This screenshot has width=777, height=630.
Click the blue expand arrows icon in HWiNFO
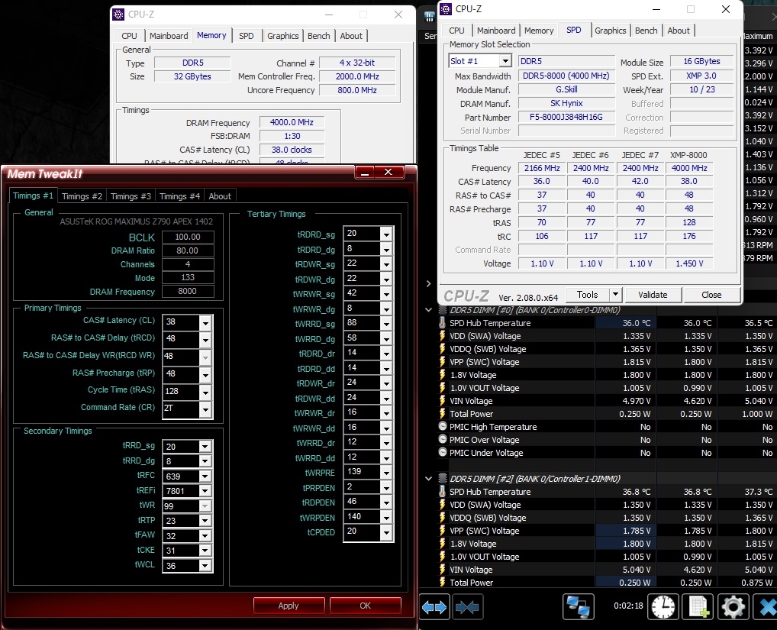pyautogui.click(x=434, y=608)
